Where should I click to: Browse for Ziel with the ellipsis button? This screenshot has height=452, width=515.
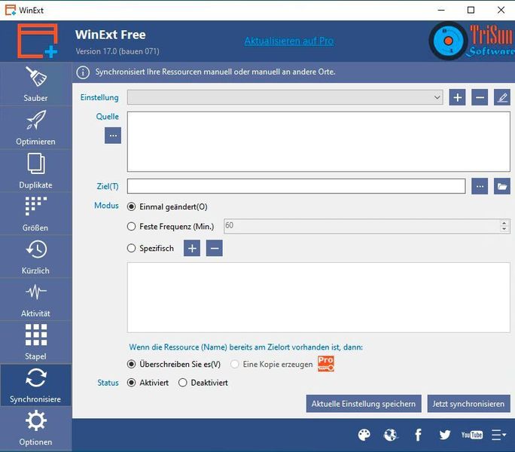click(480, 186)
